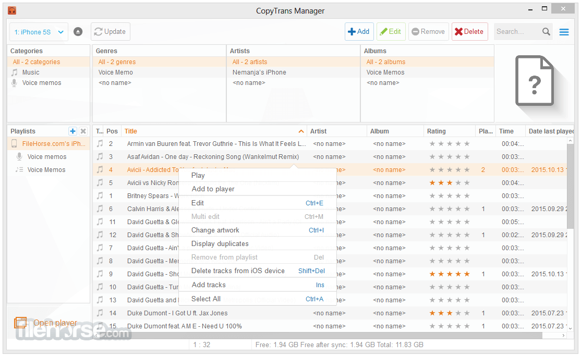Click the search magnifier icon

pos(546,32)
